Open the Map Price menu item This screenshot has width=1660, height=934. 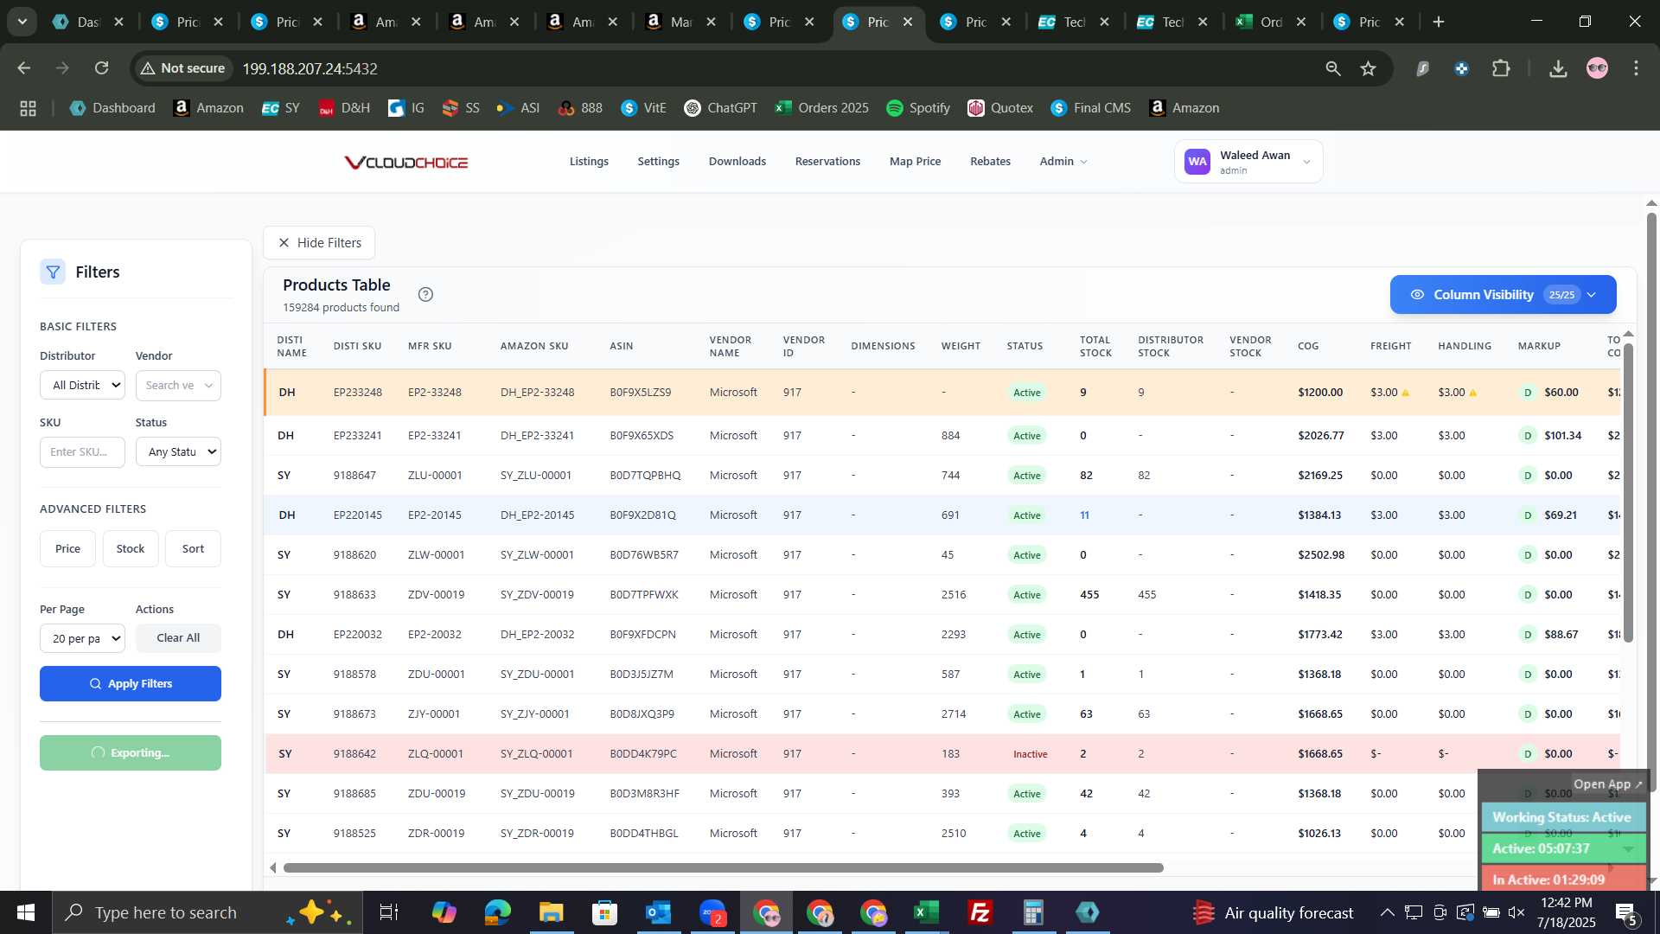point(915,162)
